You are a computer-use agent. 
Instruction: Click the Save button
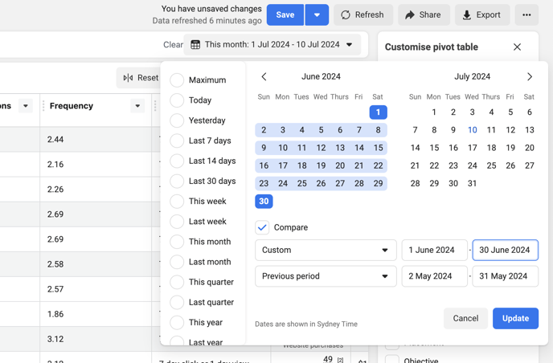[285, 14]
